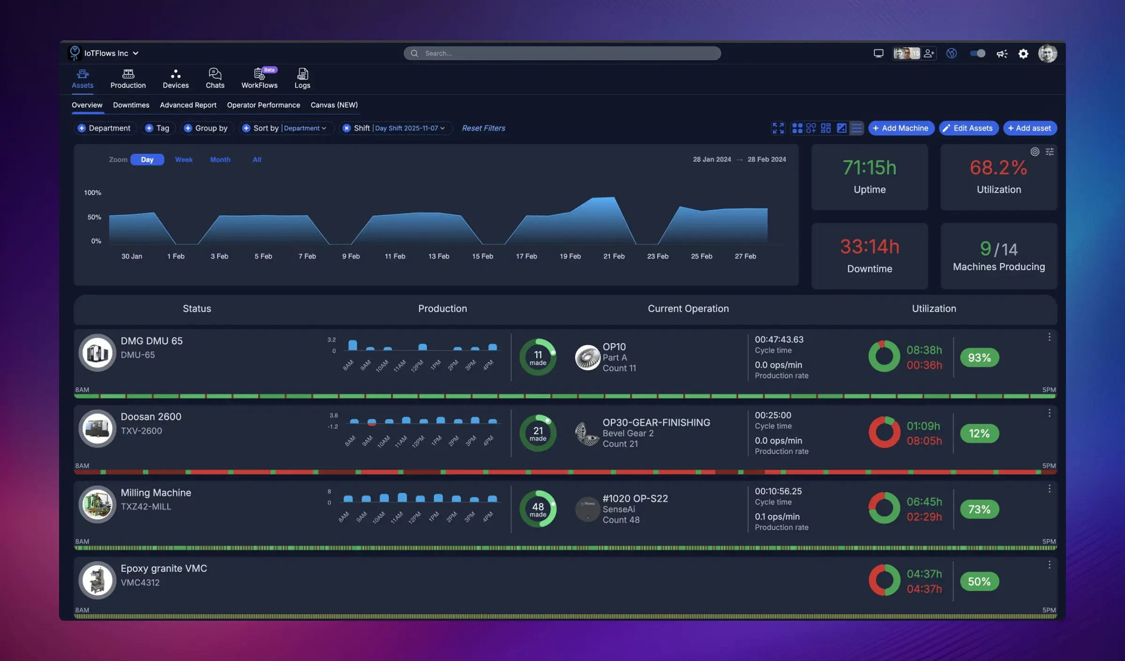Click the Add Machine button
This screenshot has height=661, width=1125.
(x=901, y=128)
